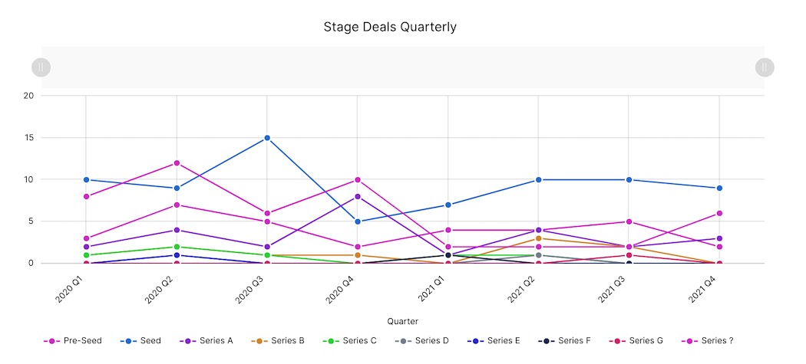
Task: Toggle Pre-Seed series in legend
Action: pos(72,341)
